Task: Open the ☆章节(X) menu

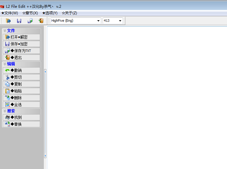Action: [x=30, y=13]
